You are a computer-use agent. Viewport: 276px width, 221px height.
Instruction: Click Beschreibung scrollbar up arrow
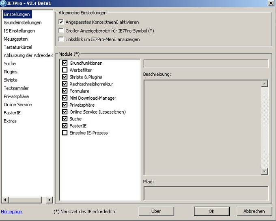(264, 83)
